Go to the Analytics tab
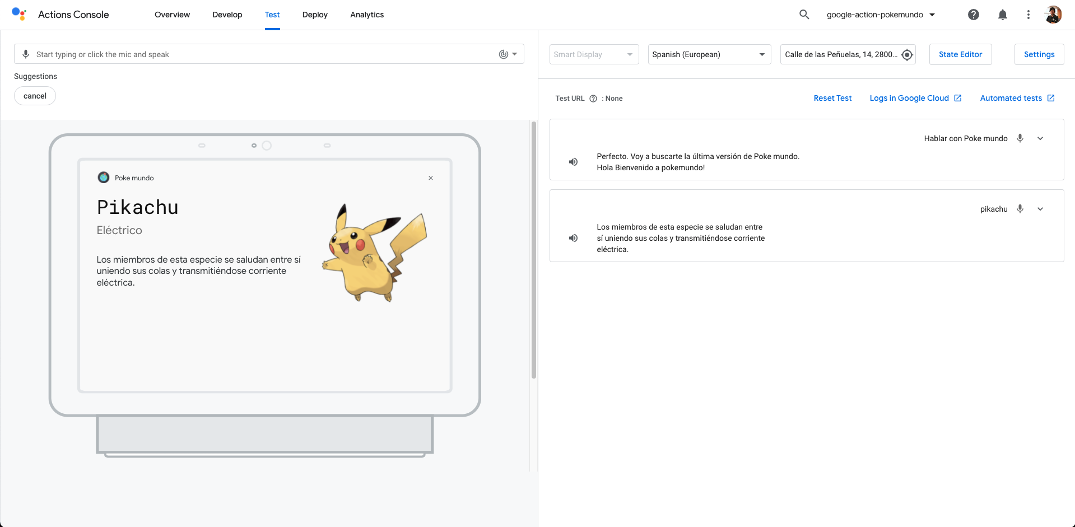1075x527 pixels. [x=366, y=15]
